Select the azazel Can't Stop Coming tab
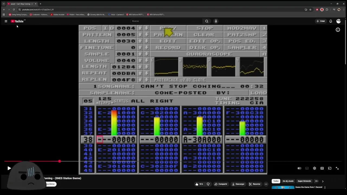Screen dimensions: 347x195 click(22, 4)
